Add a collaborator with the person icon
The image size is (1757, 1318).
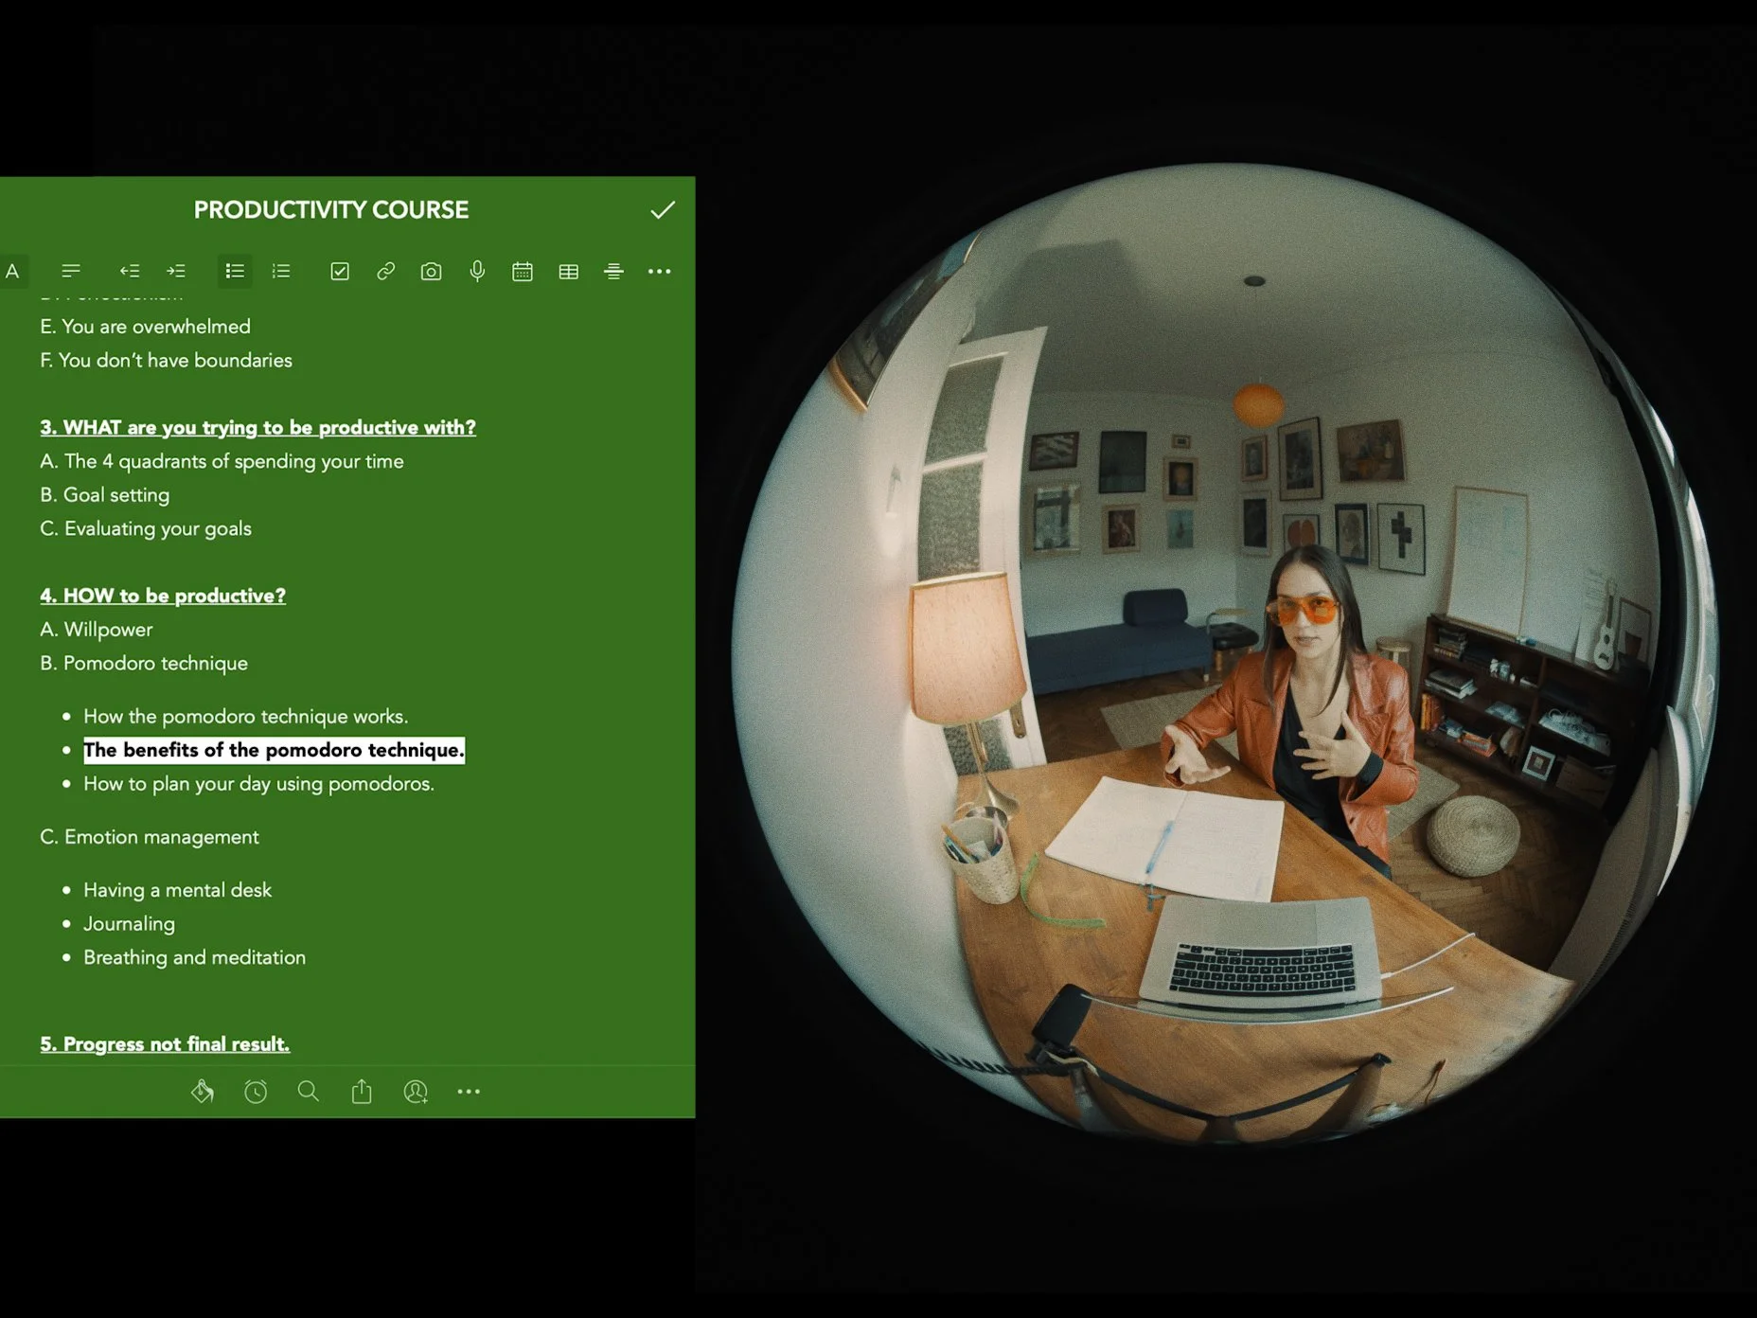(x=416, y=1092)
